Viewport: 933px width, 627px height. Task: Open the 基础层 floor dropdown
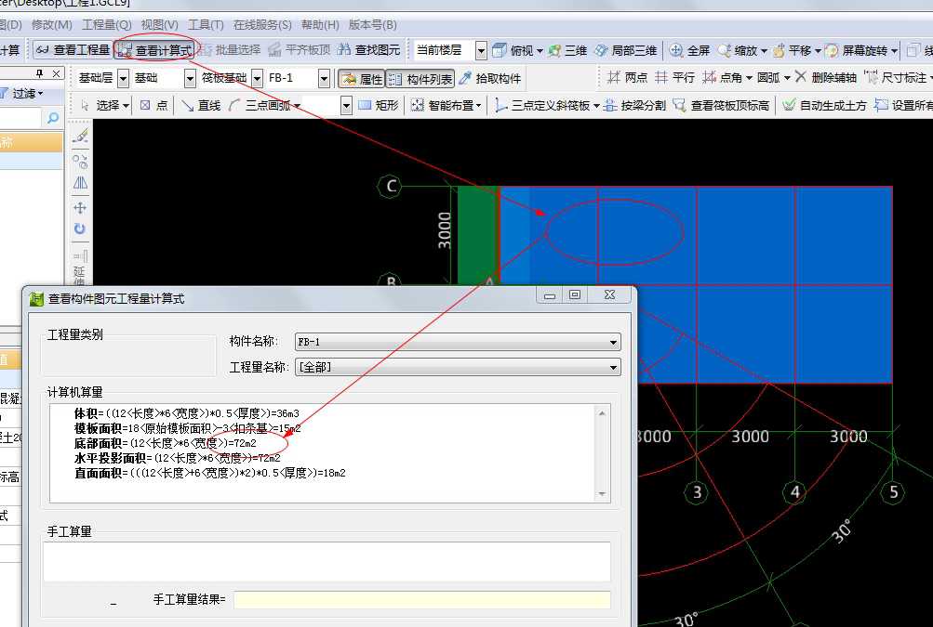(123, 78)
